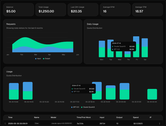Image resolution: width=166 pixels, height=126 pixels.
Task: Click the May label on Requests chart
Action: (63, 55)
